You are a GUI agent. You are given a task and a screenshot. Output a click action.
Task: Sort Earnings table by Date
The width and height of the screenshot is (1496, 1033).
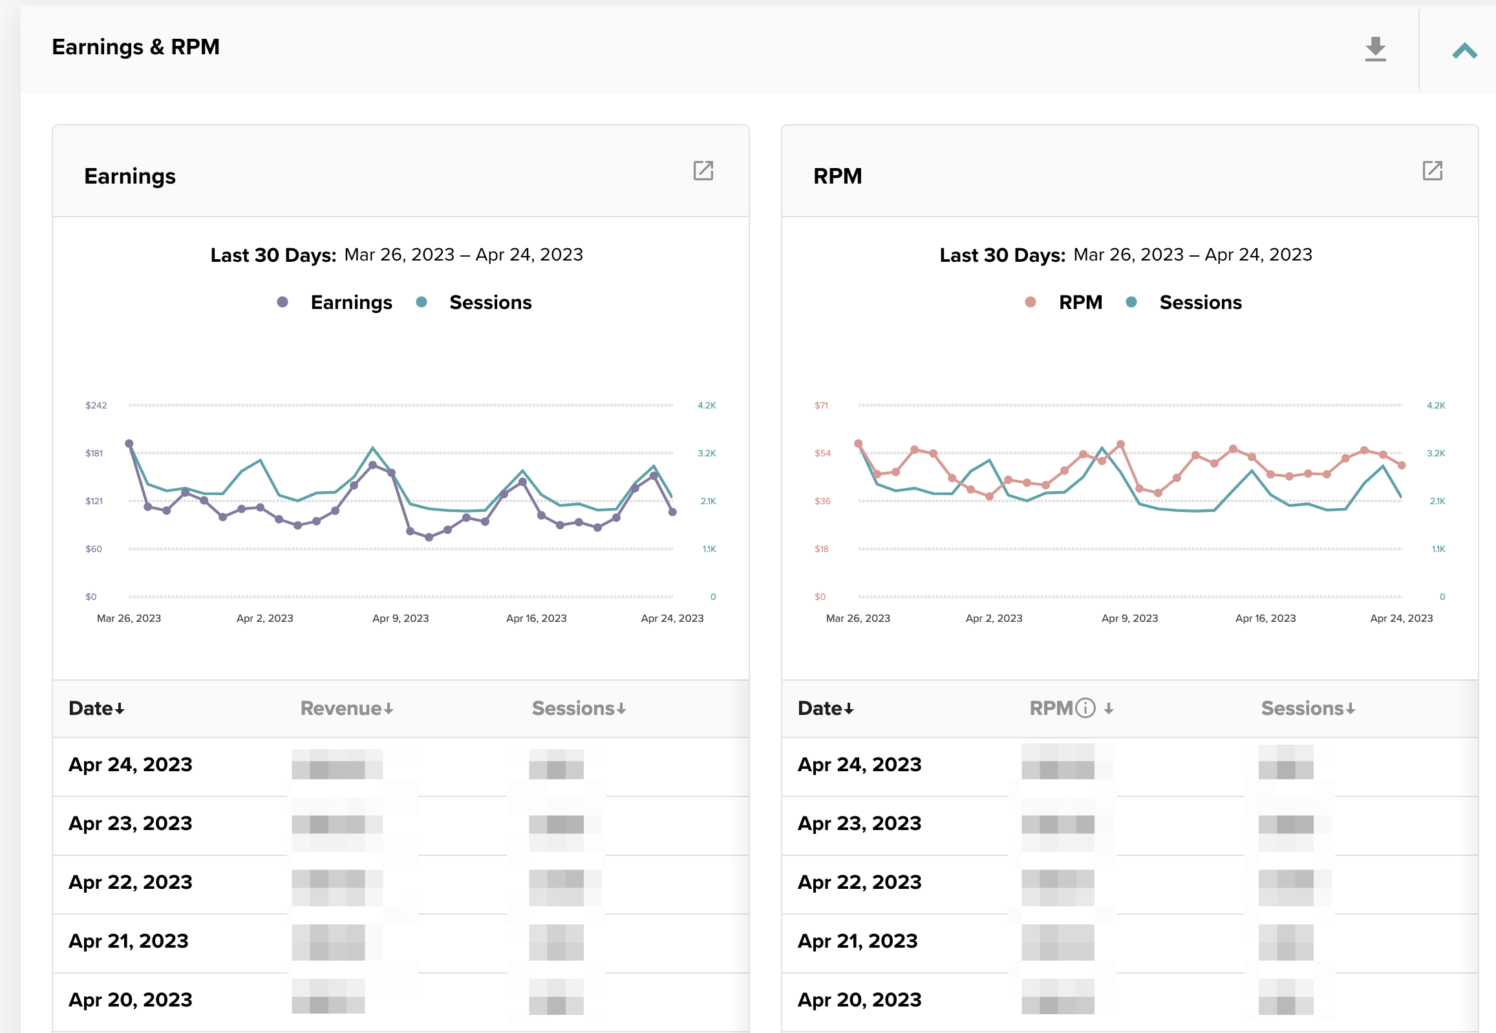point(96,708)
